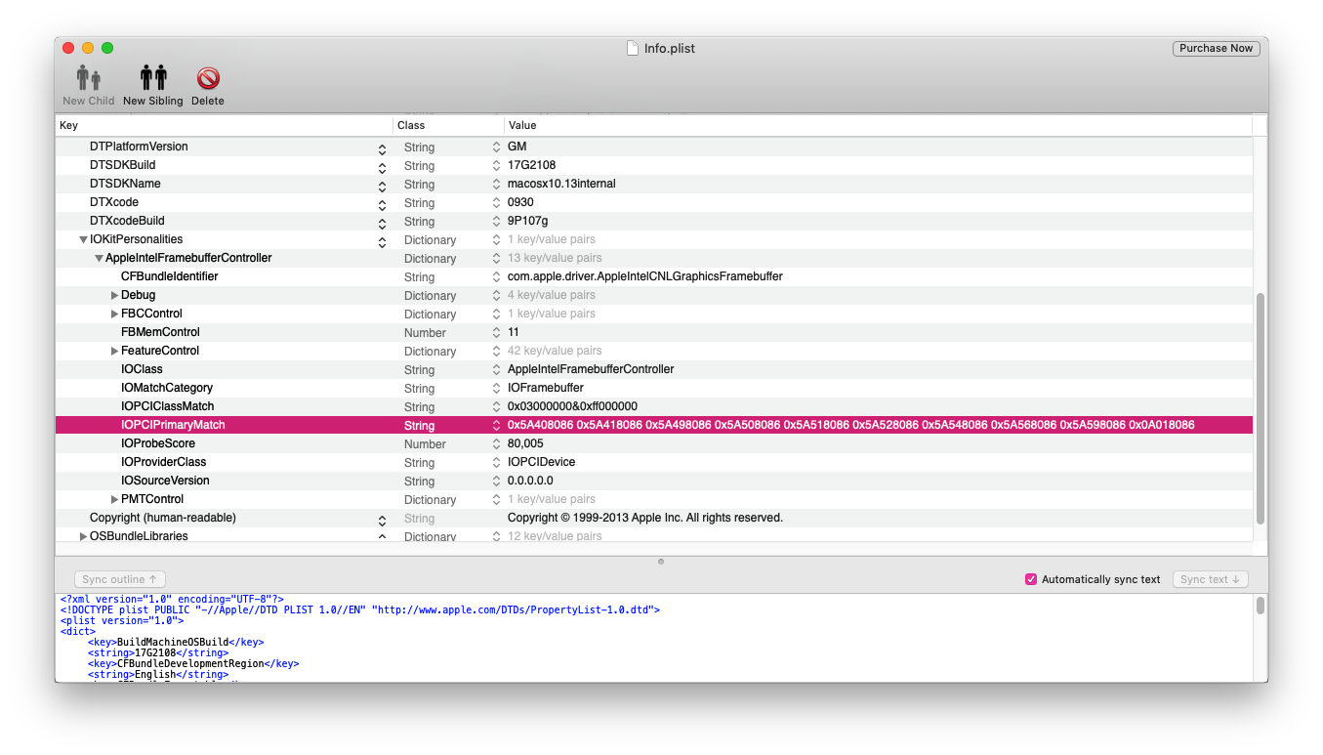Open the class stepper for DTPlatformVersion
The height and width of the screenshot is (755, 1323).
point(496,147)
